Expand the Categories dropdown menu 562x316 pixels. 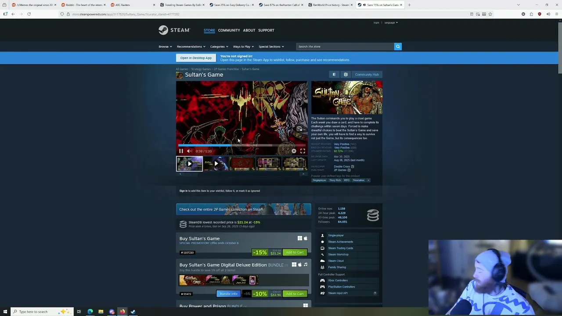coord(219,47)
